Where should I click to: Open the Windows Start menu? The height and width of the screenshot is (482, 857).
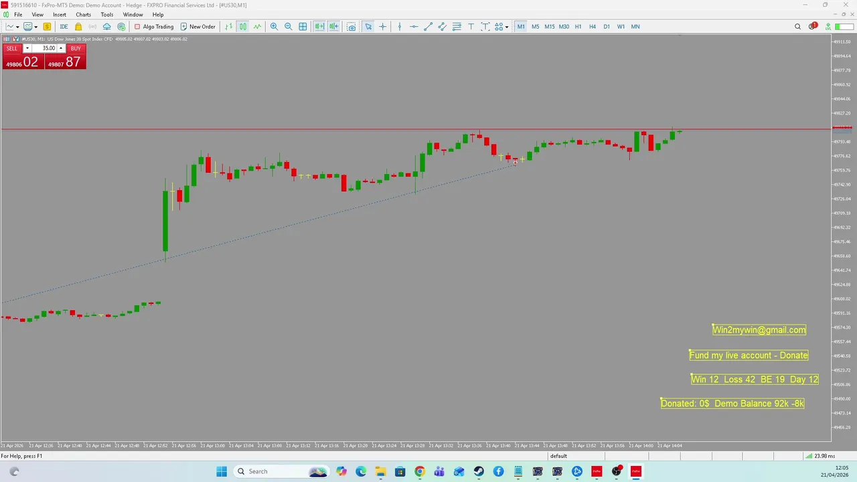(222, 471)
